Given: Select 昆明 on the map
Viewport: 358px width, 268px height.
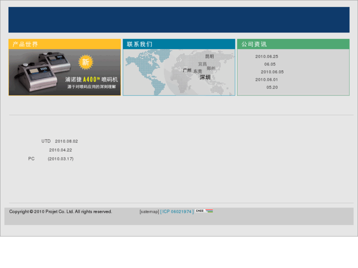Looking at the screenshot, I should (x=210, y=57).
